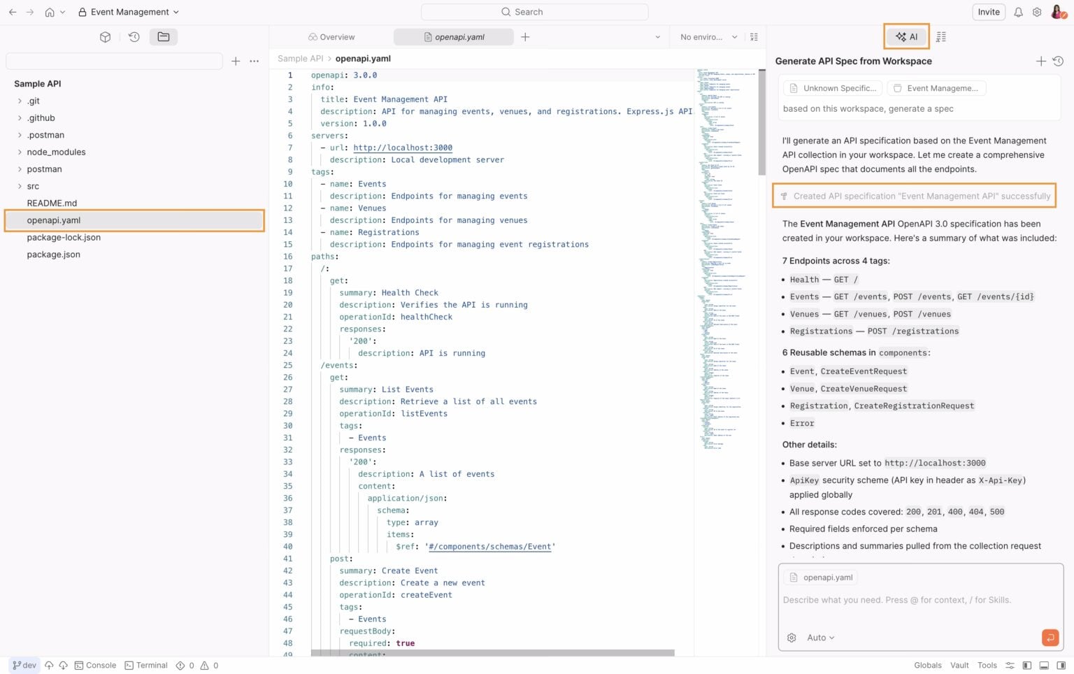Open package.json in the file tree
This screenshot has width=1074, height=674.
tap(54, 254)
